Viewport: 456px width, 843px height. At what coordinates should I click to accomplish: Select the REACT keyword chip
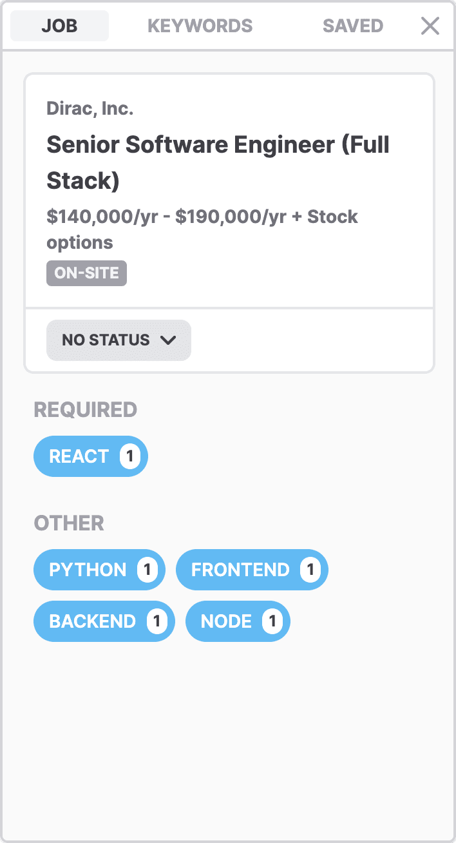91,456
